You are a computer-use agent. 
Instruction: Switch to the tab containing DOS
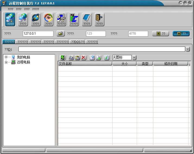tap(77, 42)
